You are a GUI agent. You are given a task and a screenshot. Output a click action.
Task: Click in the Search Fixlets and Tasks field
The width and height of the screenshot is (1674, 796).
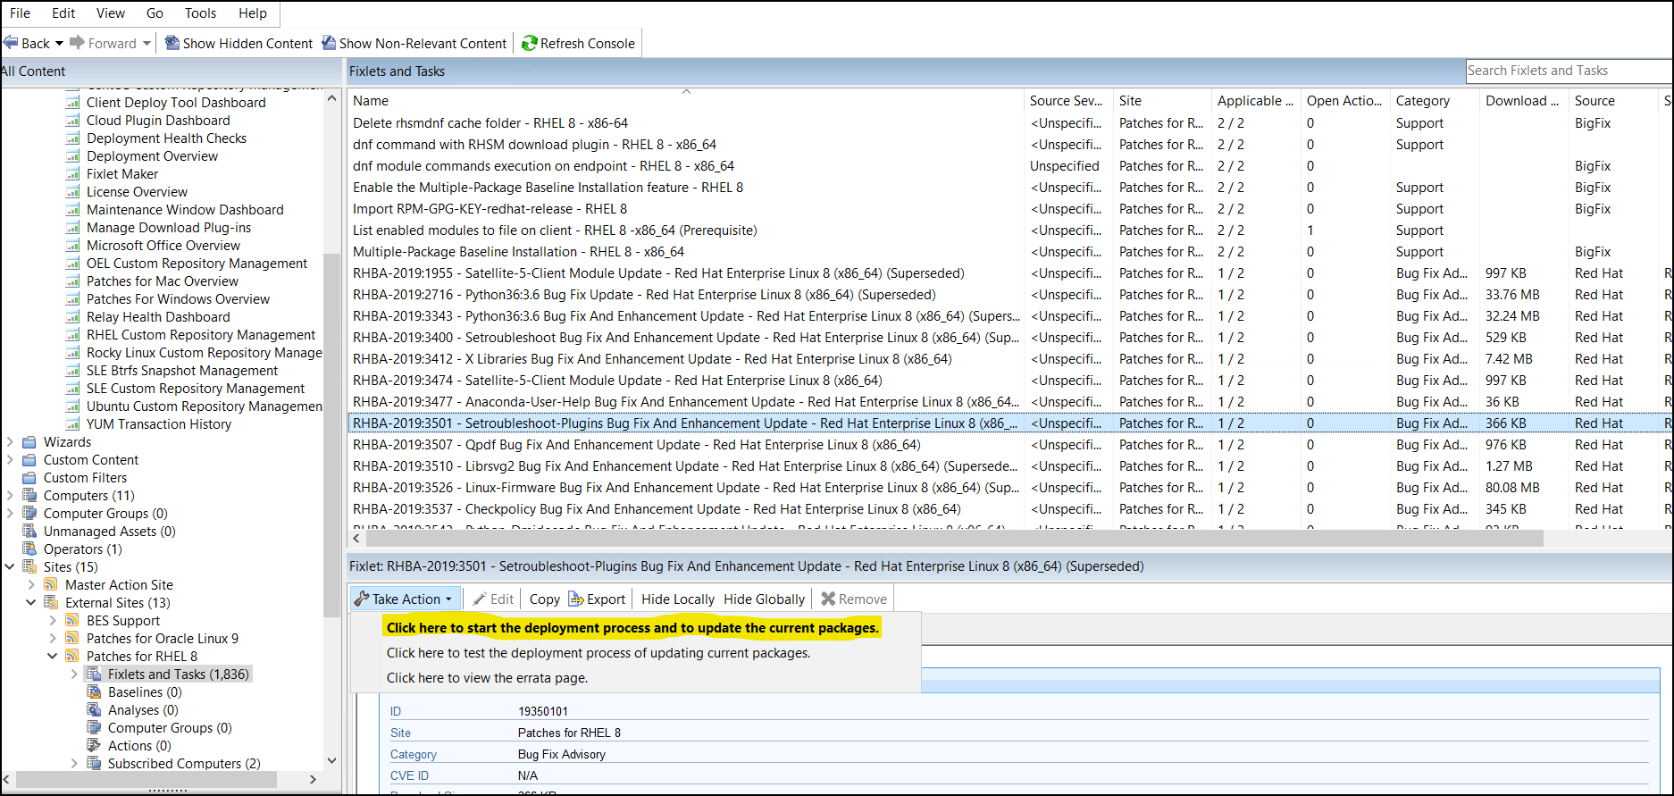click(1567, 71)
